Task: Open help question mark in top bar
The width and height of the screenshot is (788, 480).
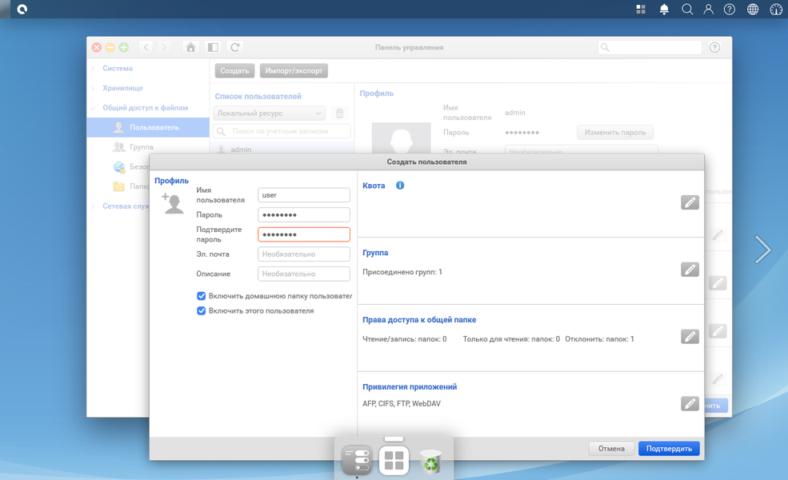Action: tap(730, 9)
